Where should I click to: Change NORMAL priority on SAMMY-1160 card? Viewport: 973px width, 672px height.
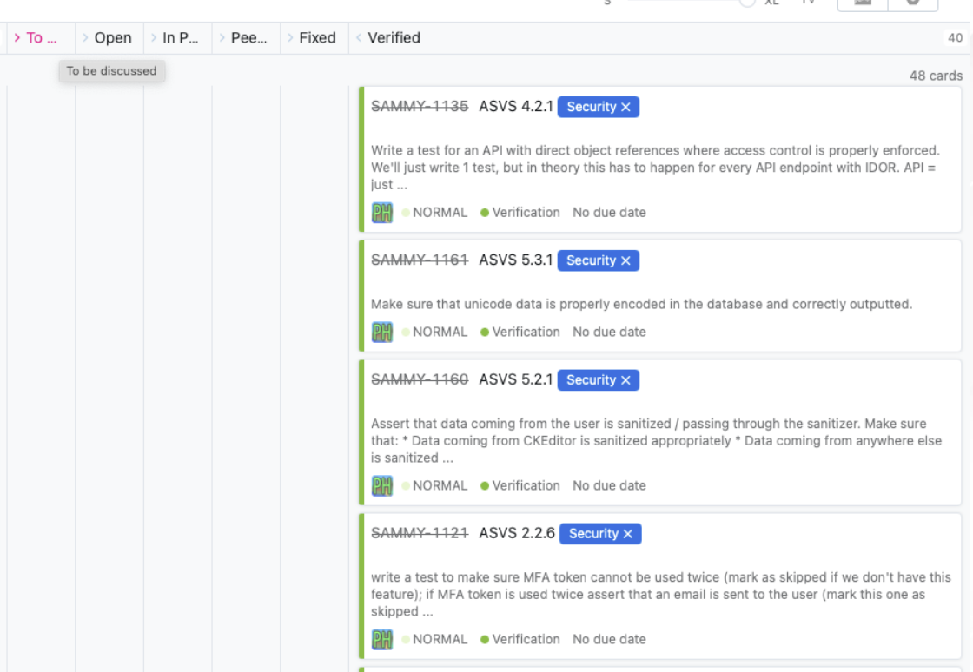point(434,485)
